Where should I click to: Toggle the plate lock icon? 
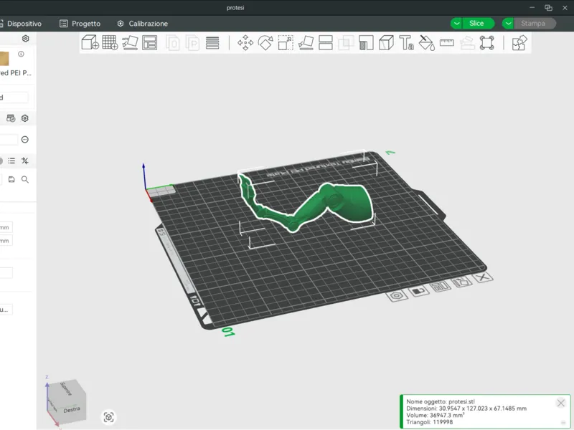point(418,291)
